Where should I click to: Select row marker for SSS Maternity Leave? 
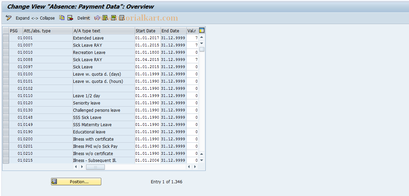pos(6,125)
